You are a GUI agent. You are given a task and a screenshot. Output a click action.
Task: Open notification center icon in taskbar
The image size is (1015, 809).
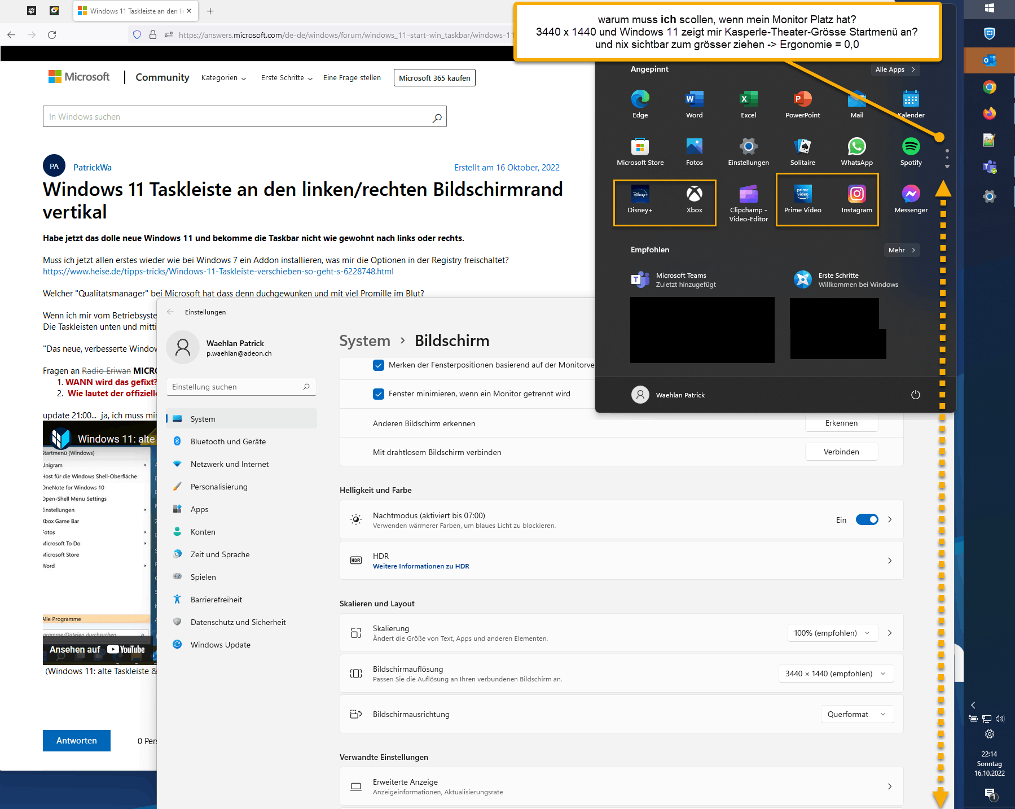coord(990,794)
